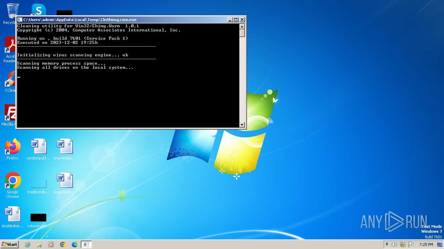The height and width of the screenshot is (249, 444).
Task: Maximize the ClnShimg console window
Action: tap(236, 20)
